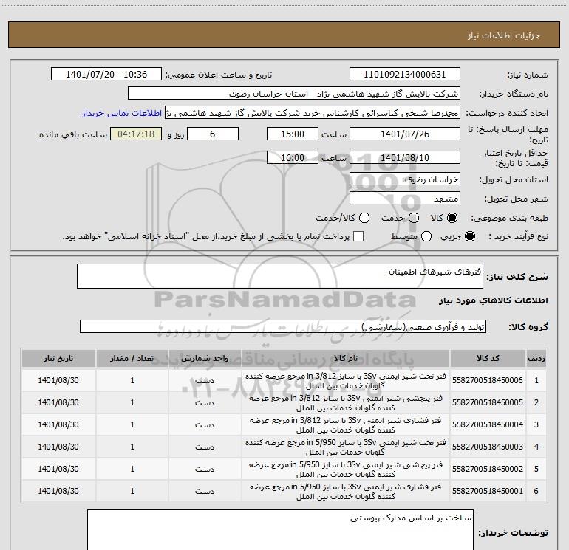Viewport: 569px width, 550px height.
Task: Click the row 1 product name cell
Action: point(346,380)
